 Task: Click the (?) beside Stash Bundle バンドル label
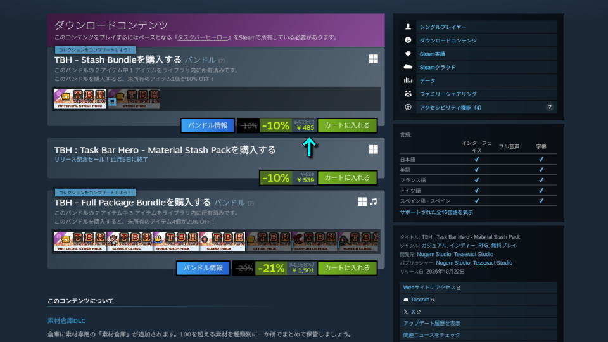click(222, 61)
